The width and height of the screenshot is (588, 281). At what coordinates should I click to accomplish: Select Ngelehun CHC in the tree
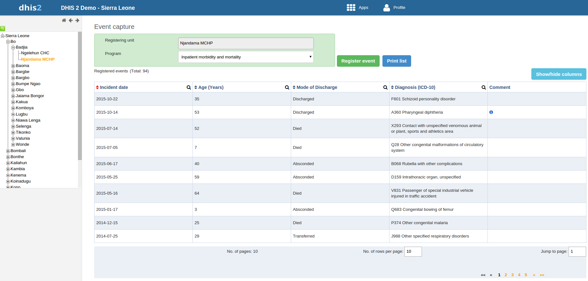point(35,53)
